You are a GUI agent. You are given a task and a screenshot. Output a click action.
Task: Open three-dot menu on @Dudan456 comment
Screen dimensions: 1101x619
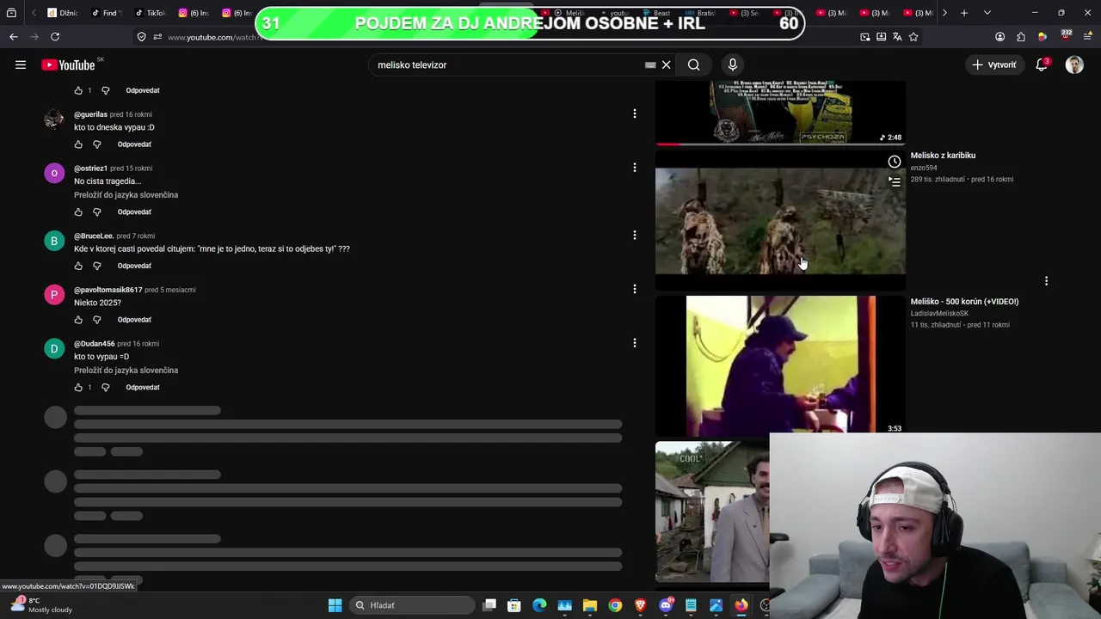coord(635,343)
